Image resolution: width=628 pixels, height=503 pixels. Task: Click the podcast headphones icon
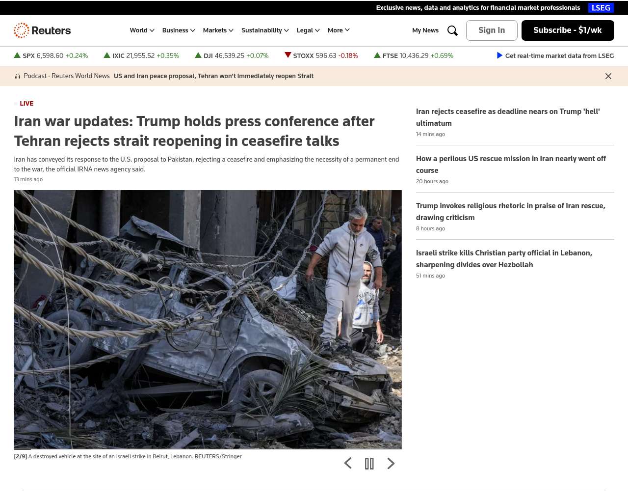coord(18,76)
